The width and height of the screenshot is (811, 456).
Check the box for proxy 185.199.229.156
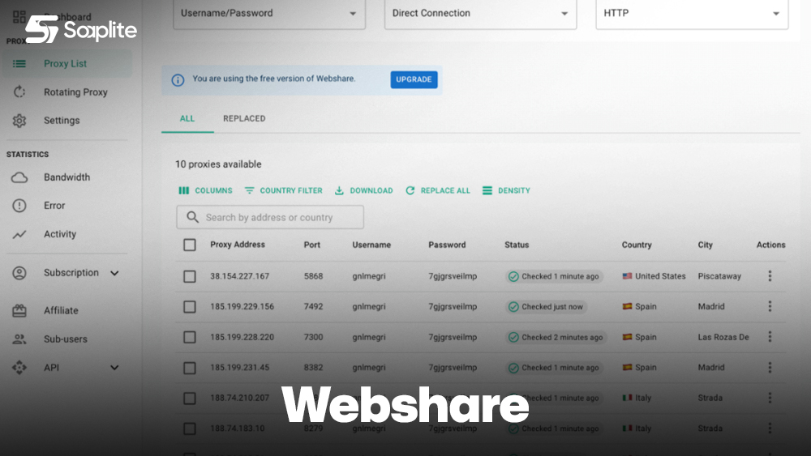(190, 307)
